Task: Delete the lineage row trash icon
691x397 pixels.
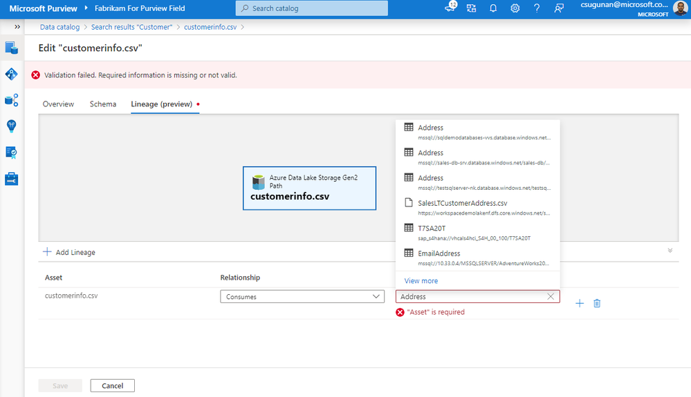Action: point(597,303)
